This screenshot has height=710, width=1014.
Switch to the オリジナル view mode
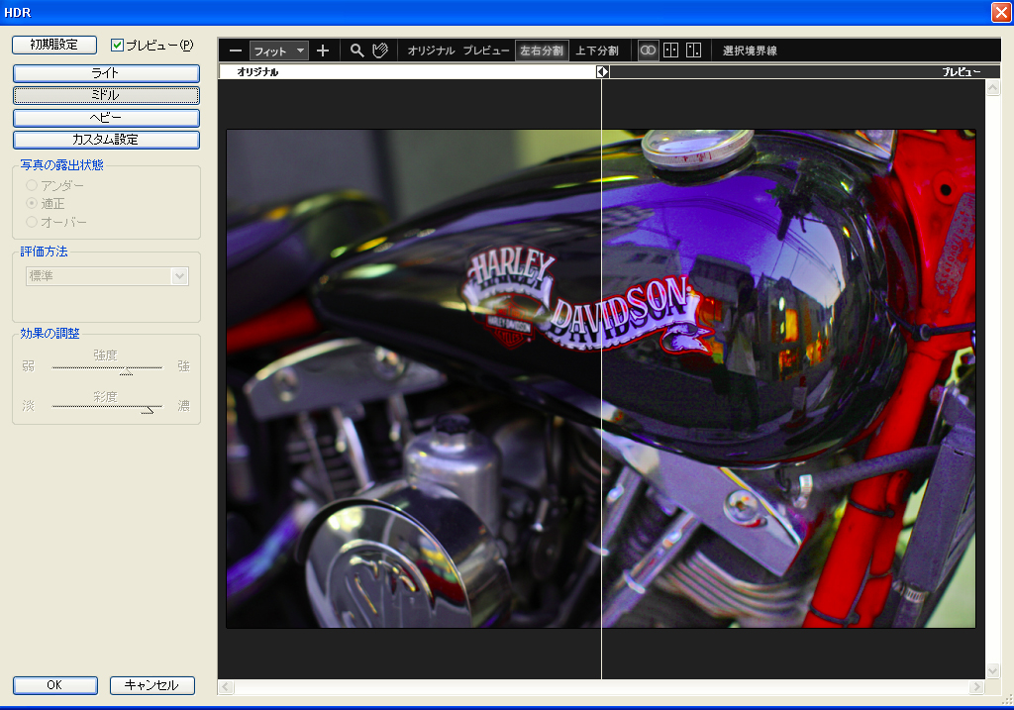click(x=432, y=50)
